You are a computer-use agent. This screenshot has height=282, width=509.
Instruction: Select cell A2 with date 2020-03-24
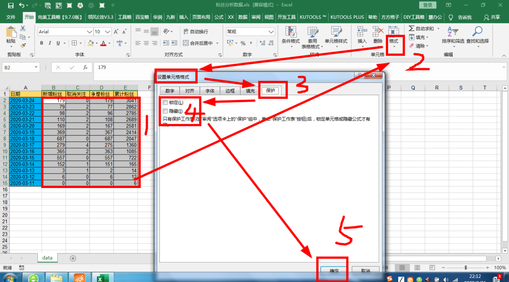pos(25,100)
